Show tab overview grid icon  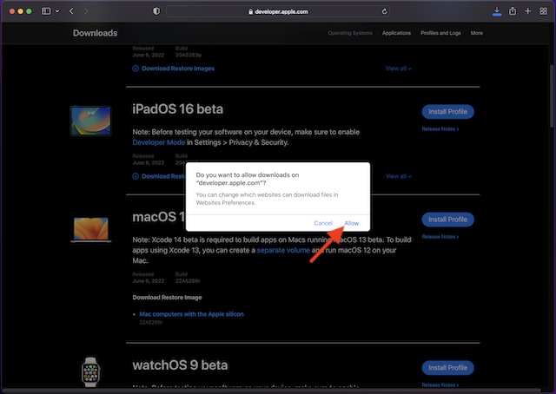(543, 11)
